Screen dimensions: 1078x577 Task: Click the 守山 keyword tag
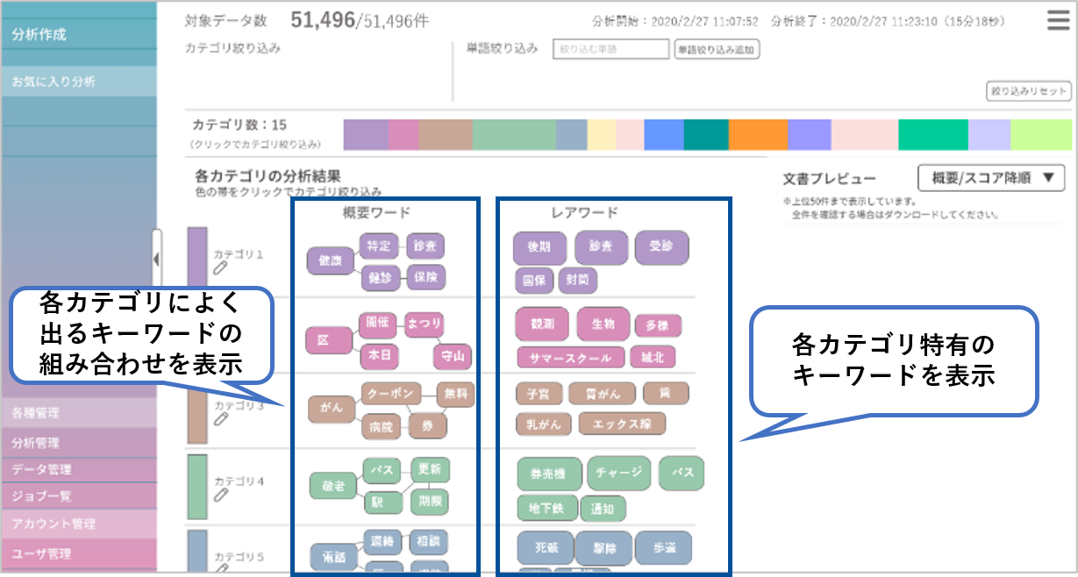[x=453, y=356]
